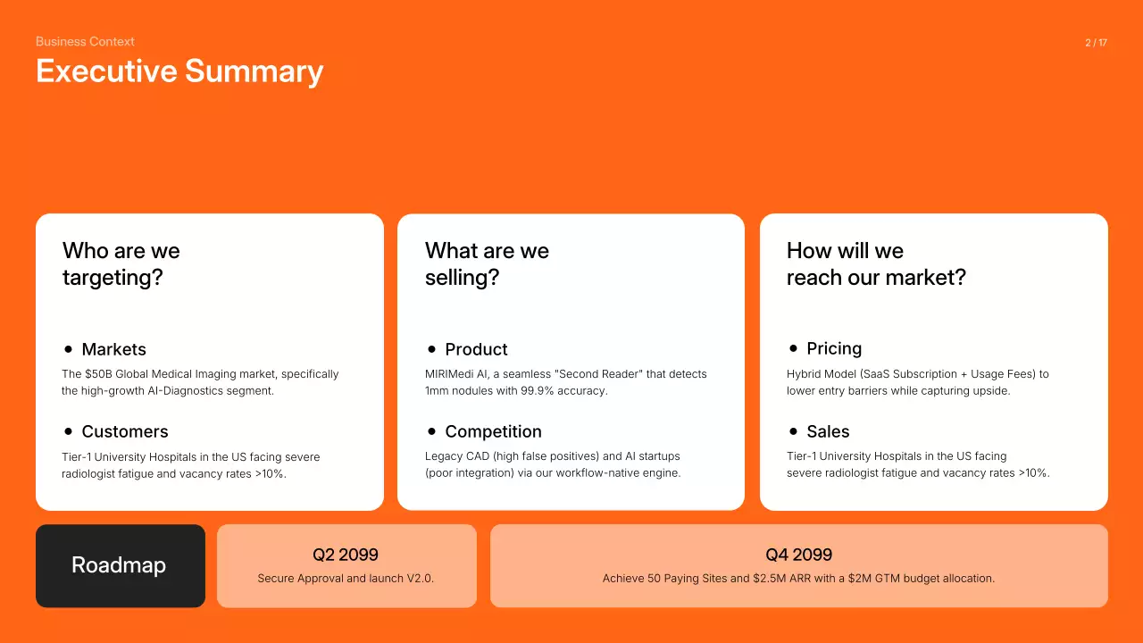
Task: Click the Business Context section label
Action: point(85,41)
